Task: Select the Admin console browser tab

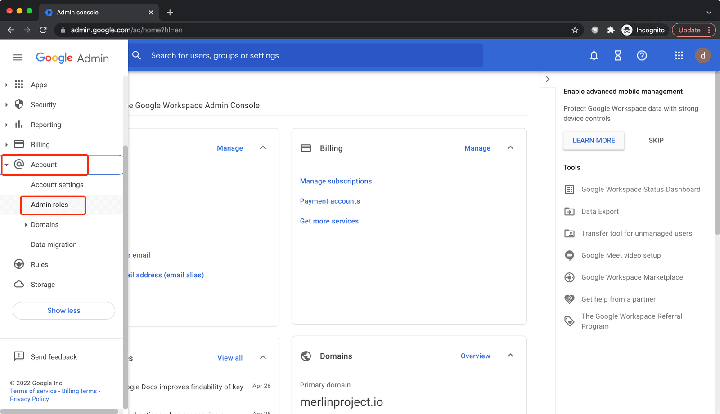Action: pos(99,13)
